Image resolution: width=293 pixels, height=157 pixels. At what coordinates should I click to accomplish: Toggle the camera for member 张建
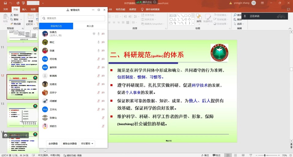click(x=103, y=50)
